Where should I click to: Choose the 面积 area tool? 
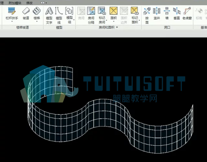coord(114,13)
